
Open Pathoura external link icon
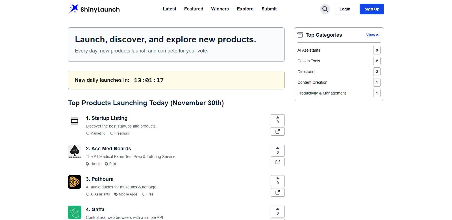(x=278, y=192)
